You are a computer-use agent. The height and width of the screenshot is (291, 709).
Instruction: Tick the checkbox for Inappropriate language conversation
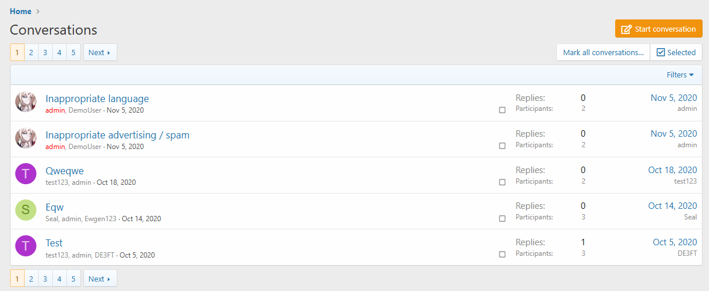tap(502, 110)
